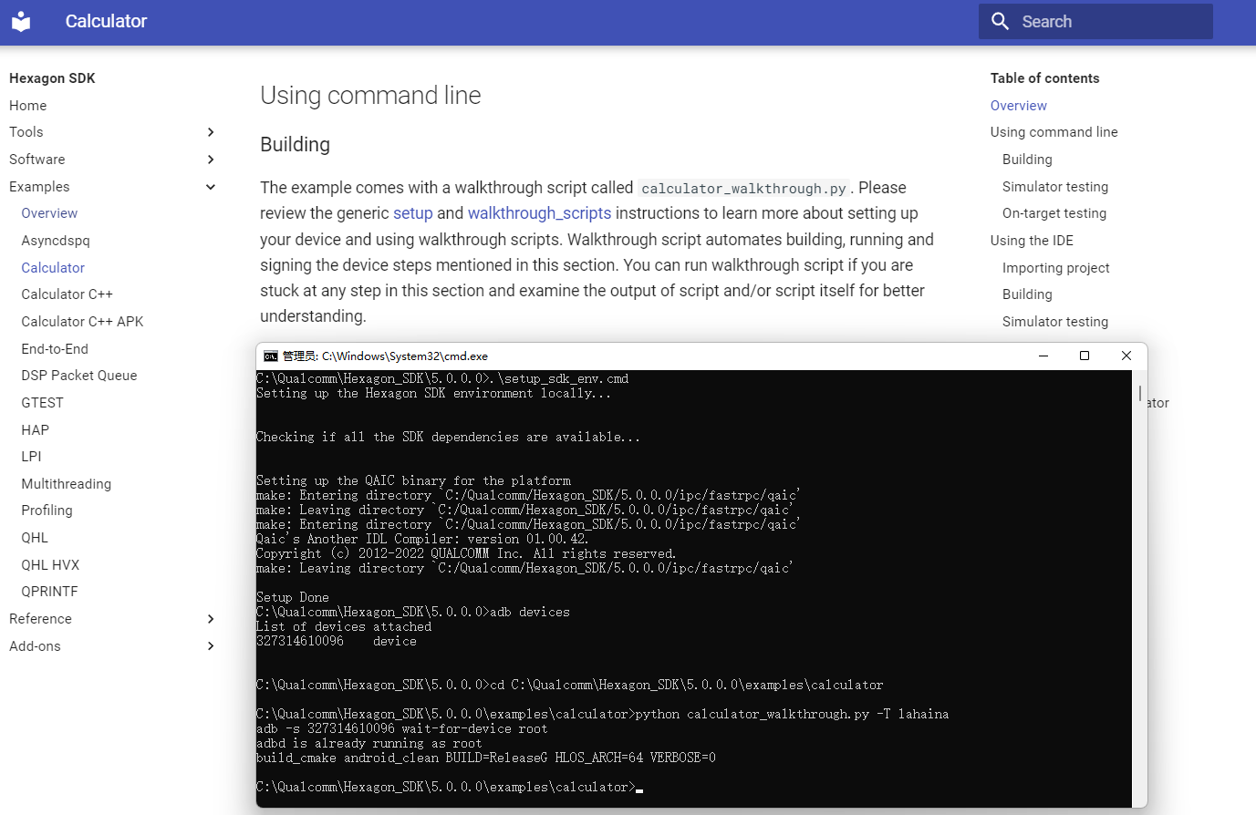Click the 'calculator_walkthrough.py' inline code

coord(743,189)
